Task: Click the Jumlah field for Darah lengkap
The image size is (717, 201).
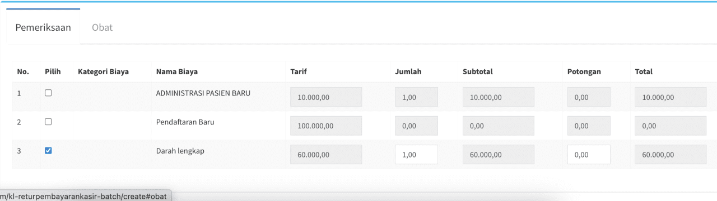Action: [x=416, y=155]
